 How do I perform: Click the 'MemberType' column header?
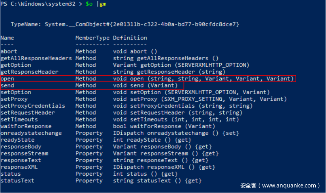92,38
